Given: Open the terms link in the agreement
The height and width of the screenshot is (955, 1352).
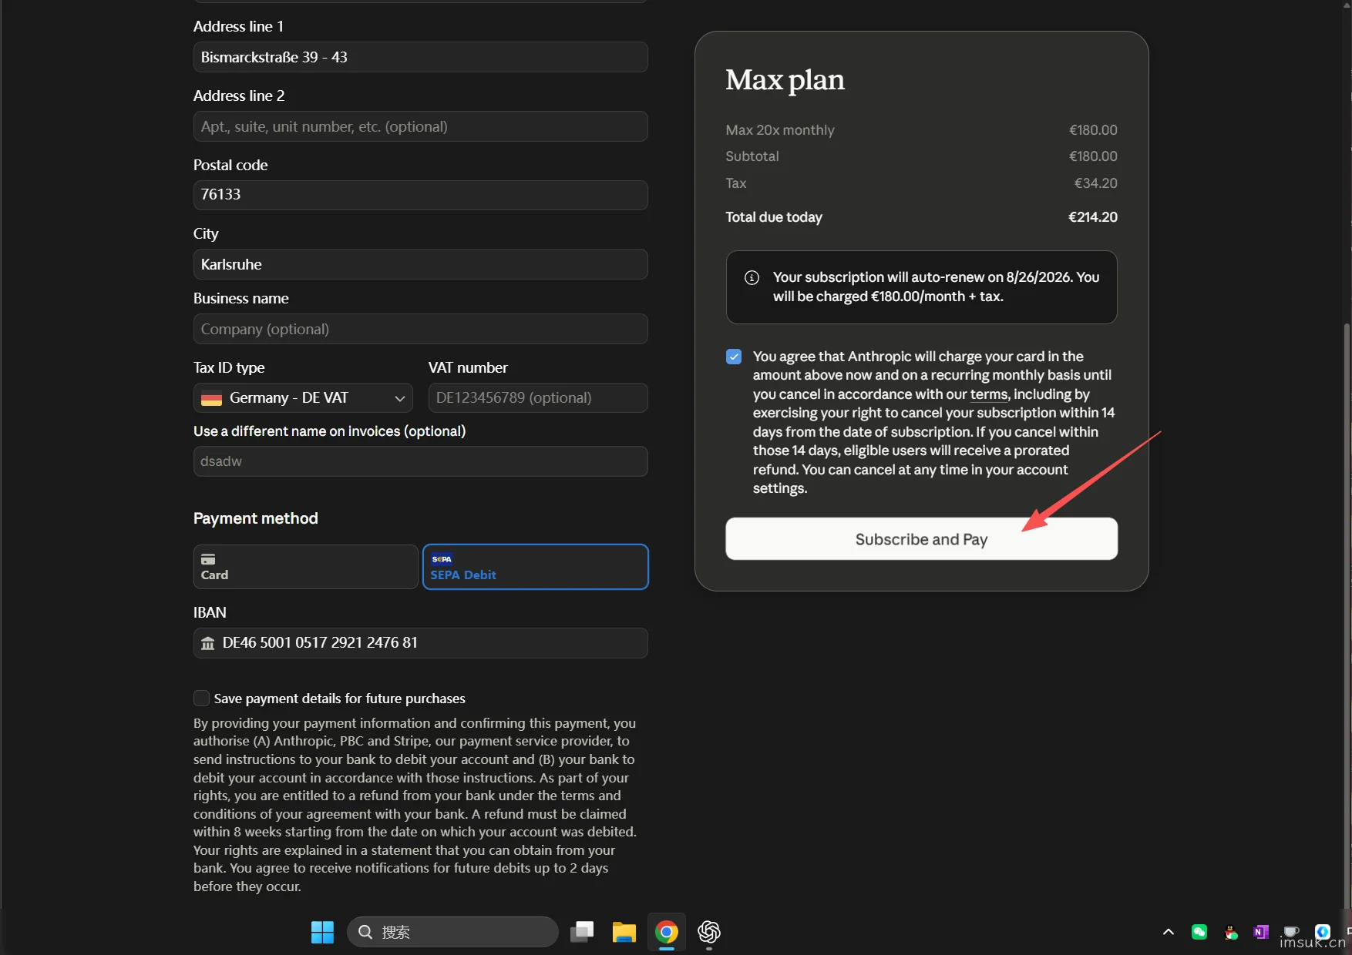Looking at the screenshot, I should 989,394.
